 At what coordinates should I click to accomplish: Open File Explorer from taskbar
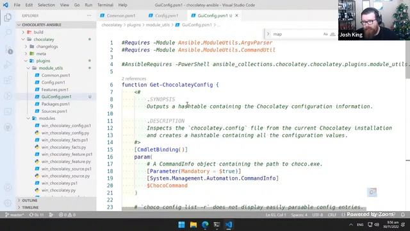(193, 225)
